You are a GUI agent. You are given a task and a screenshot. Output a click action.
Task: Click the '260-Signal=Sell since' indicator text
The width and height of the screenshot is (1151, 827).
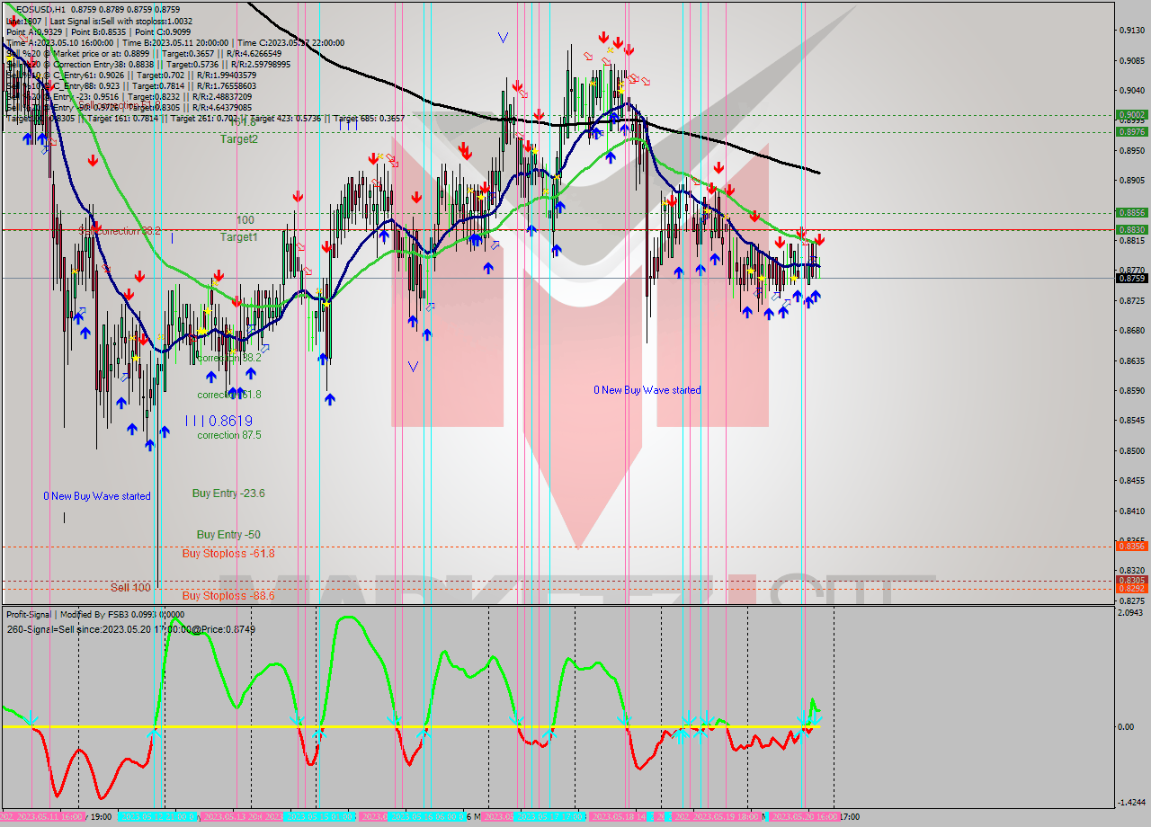[130, 629]
